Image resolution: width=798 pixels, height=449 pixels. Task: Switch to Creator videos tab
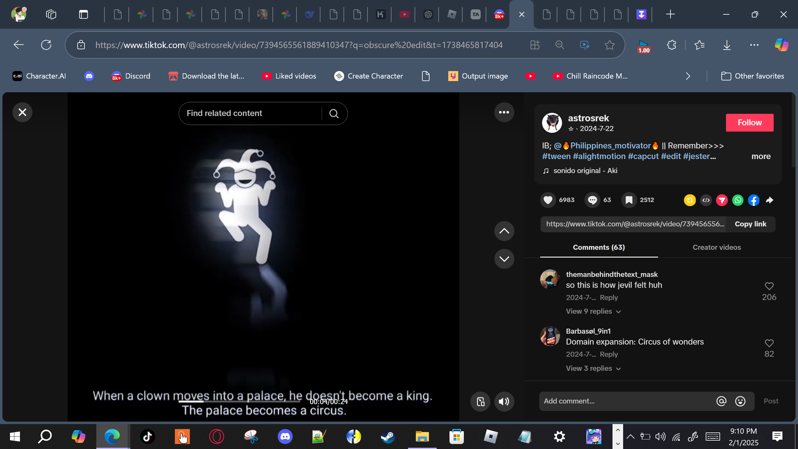pyautogui.click(x=717, y=247)
